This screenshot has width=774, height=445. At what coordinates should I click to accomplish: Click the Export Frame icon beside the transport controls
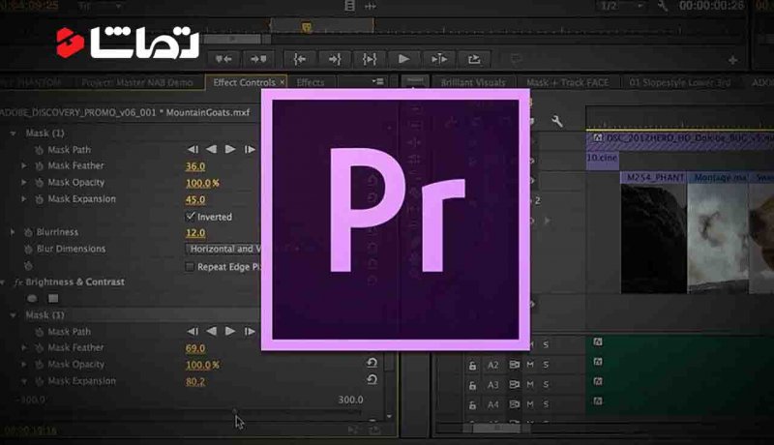point(473,59)
